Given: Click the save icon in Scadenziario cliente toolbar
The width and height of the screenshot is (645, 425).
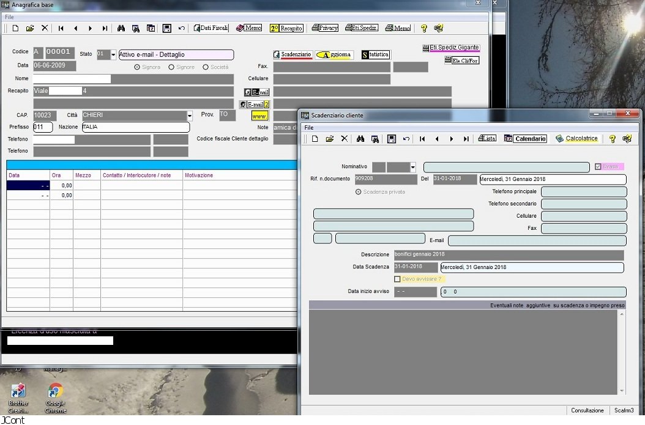Looking at the screenshot, I should (392, 139).
